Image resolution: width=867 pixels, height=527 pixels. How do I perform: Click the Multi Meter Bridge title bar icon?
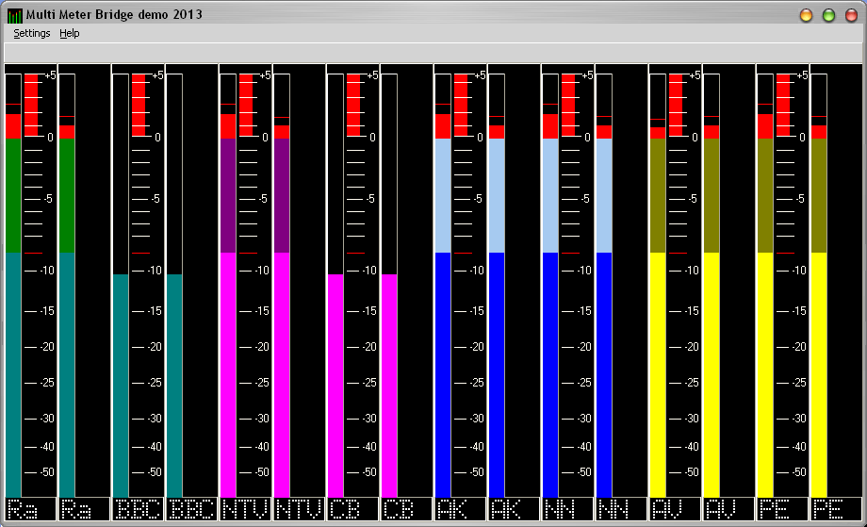coord(15,15)
